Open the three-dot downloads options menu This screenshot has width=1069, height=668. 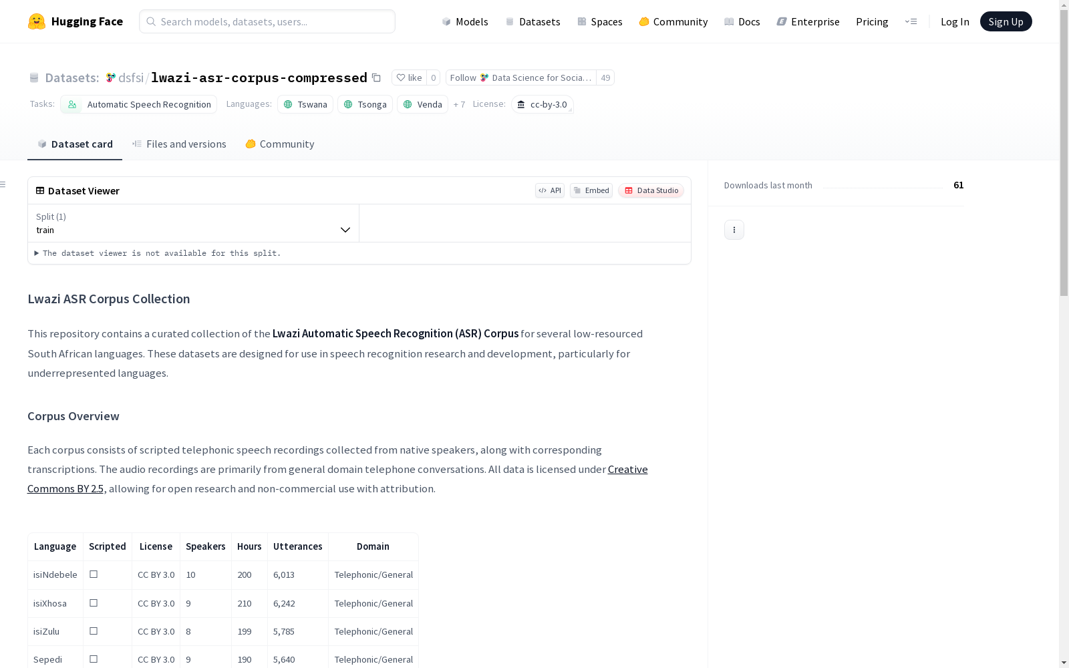(x=734, y=230)
